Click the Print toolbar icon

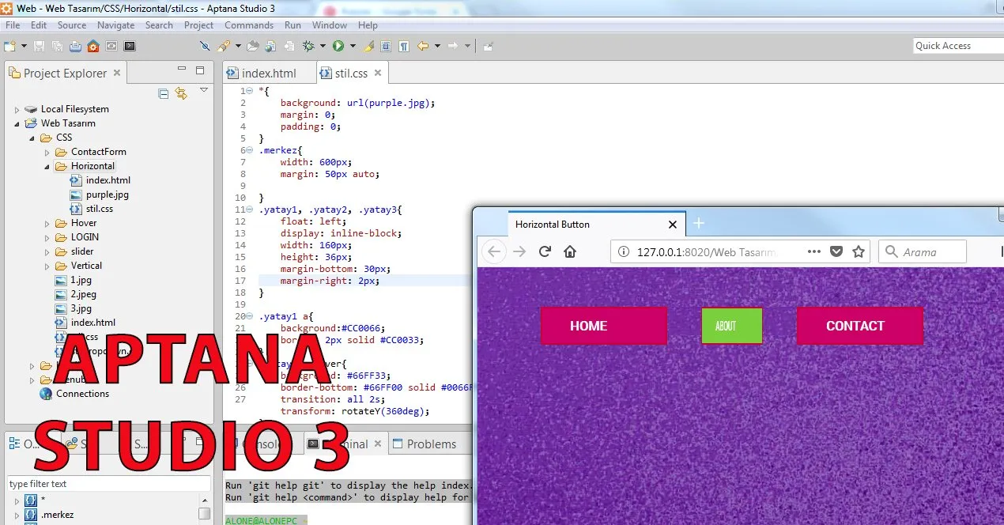(75, 46)
